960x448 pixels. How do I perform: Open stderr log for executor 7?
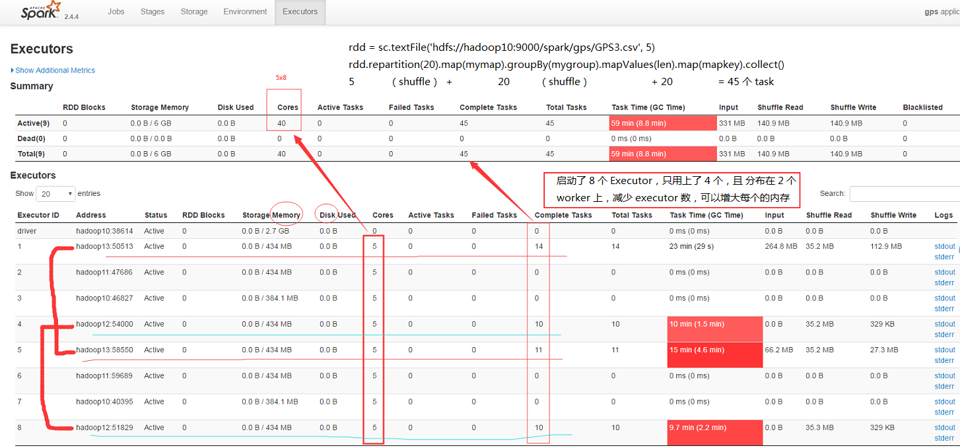coord(945,412)
